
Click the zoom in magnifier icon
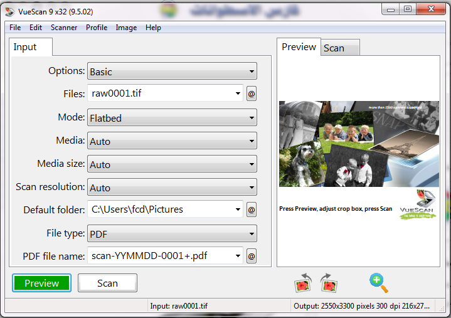point(378,283)
